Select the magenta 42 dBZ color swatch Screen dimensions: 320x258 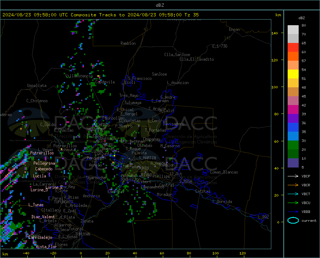[x=293, y=110]
